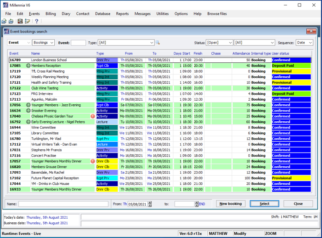Click the pencil notes icon in toolbar

(28, 21)
